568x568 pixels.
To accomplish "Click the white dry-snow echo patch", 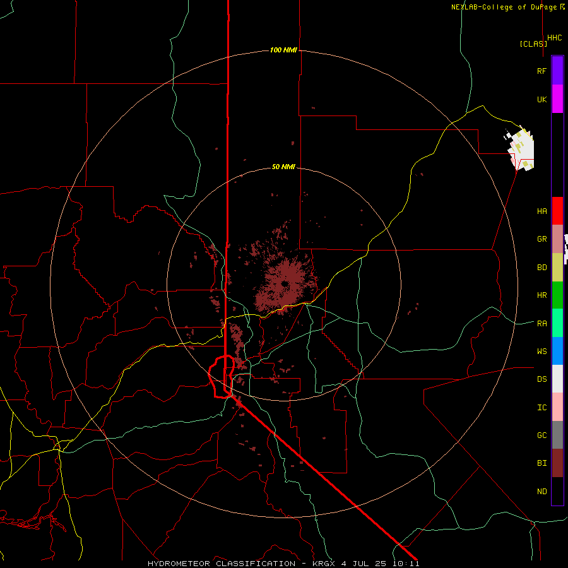I will click(521, 148).
